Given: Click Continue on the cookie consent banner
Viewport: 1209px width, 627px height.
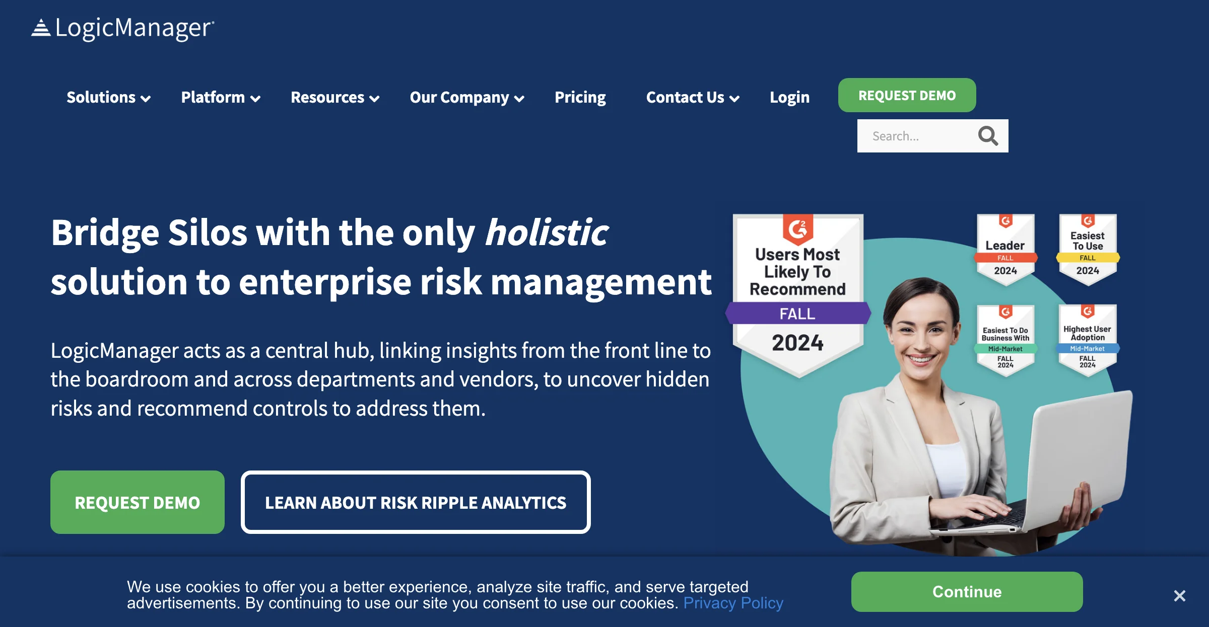Looking at the screenshot, I should 967,593.
